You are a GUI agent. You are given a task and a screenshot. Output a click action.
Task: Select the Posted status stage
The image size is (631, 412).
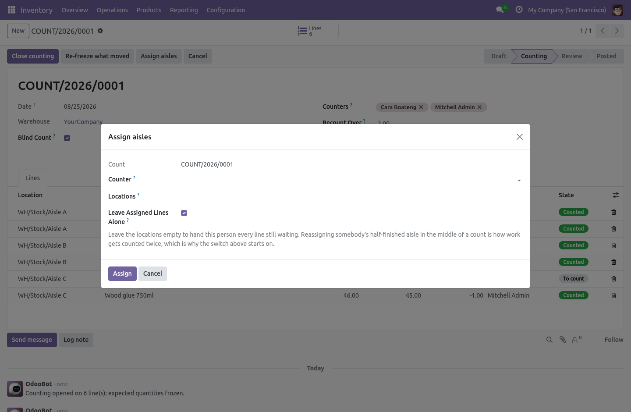606,56
